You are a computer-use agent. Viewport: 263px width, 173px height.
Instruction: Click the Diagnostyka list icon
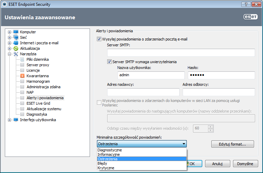(x=22, y=114)
